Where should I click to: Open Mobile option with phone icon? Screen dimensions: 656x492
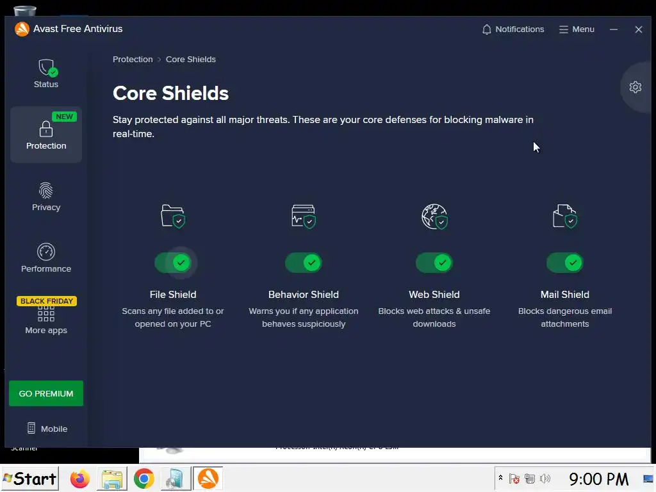tap(47, 429)
